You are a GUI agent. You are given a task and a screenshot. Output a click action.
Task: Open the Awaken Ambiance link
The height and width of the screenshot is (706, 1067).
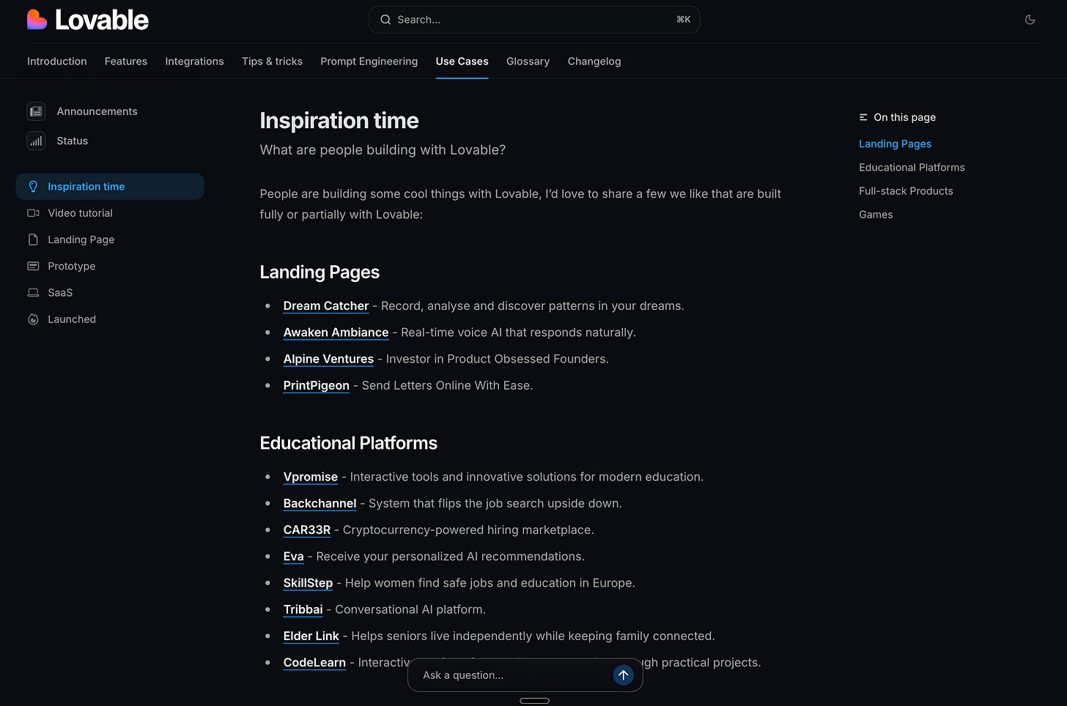[336, 332]
